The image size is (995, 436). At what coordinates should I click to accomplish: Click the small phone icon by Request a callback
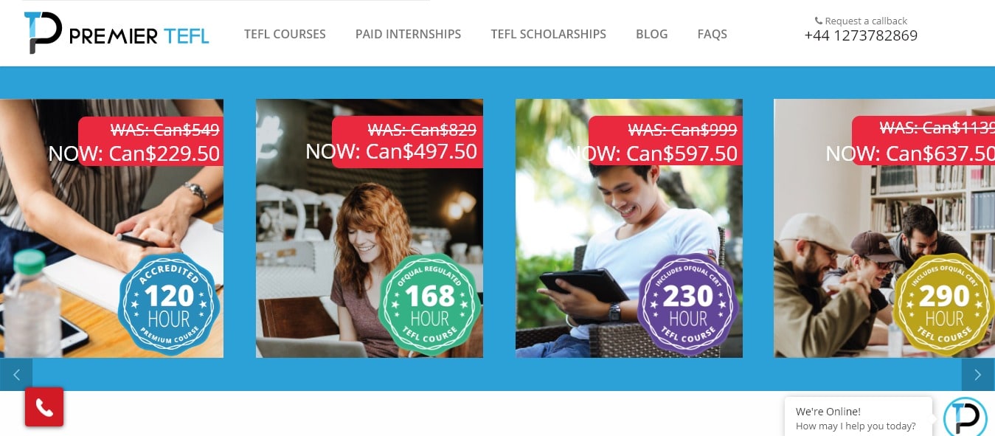818,21
